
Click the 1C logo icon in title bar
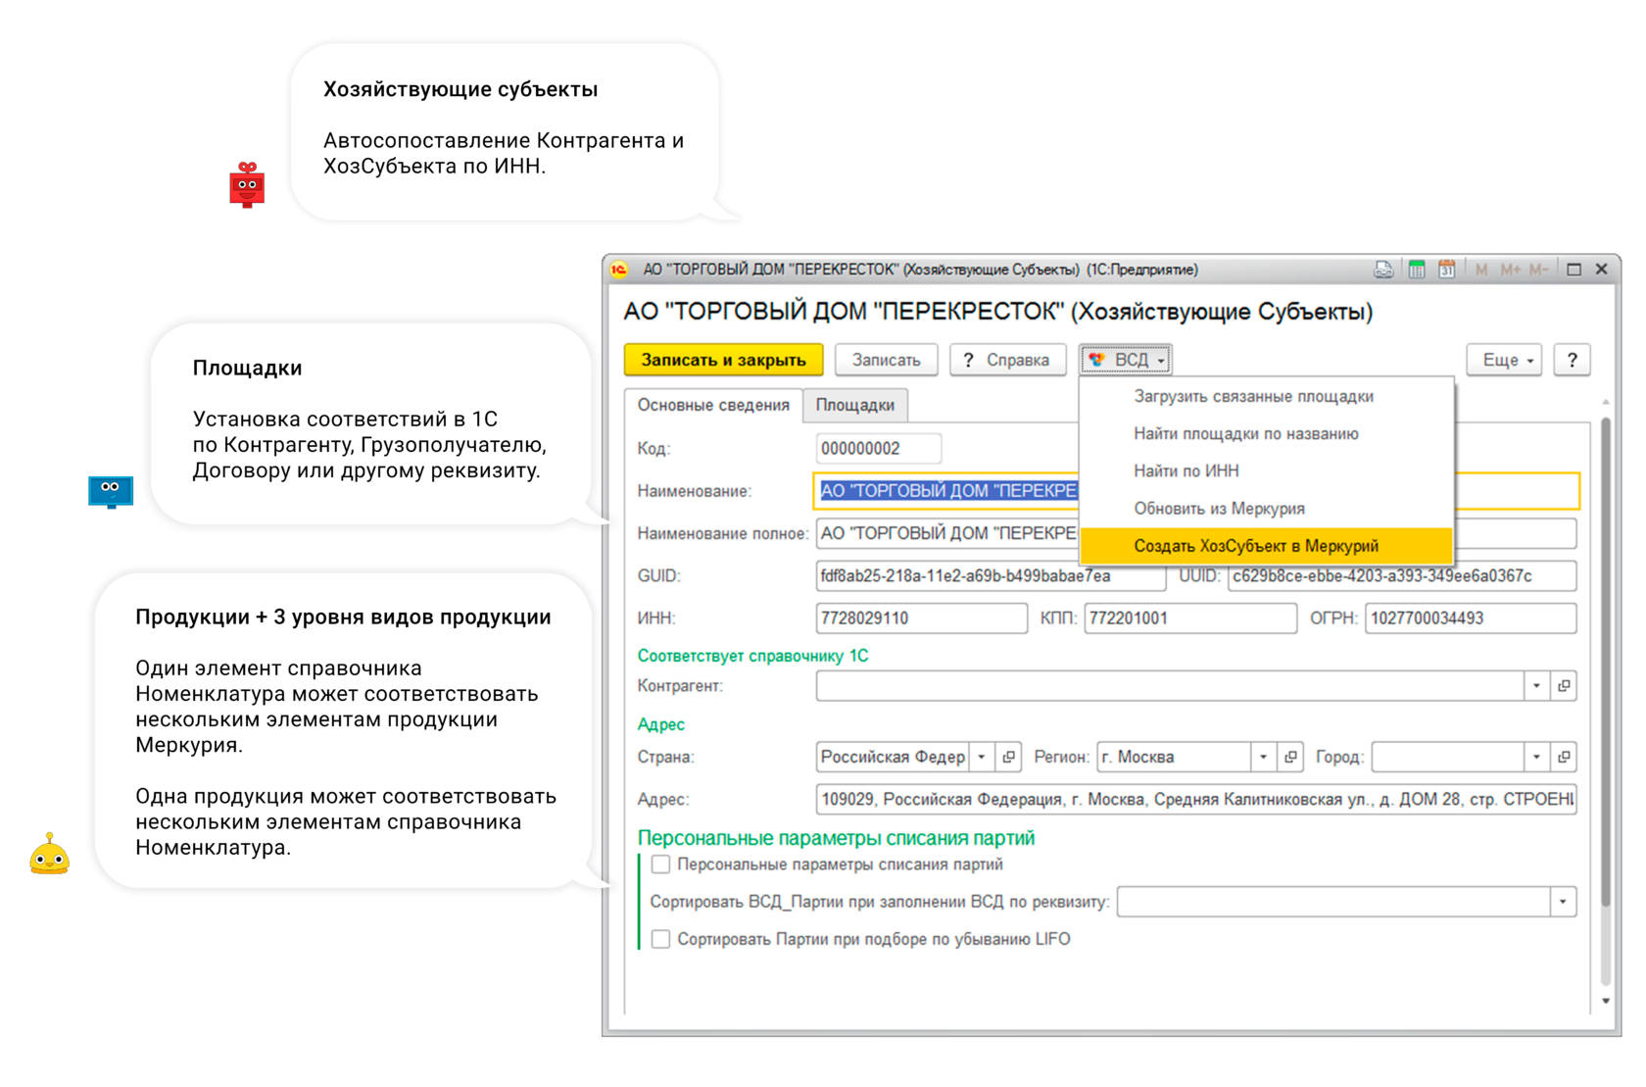point(619,270)
